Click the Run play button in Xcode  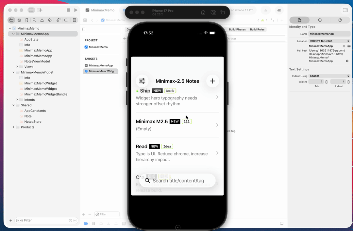pos(76,10)
